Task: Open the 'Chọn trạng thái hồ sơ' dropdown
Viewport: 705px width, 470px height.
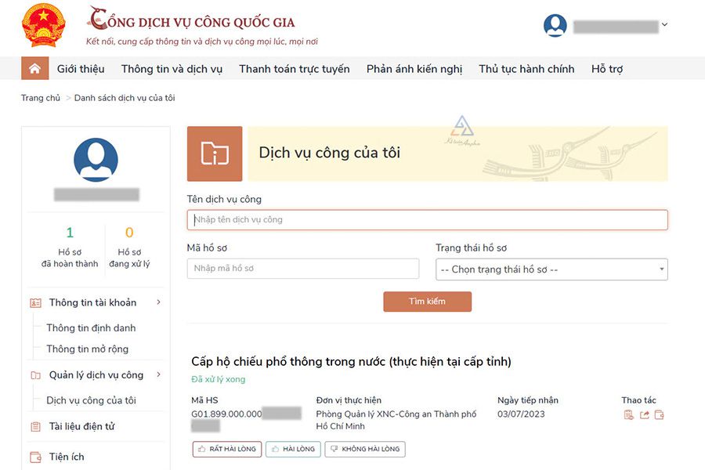Action: coord(551,269)
